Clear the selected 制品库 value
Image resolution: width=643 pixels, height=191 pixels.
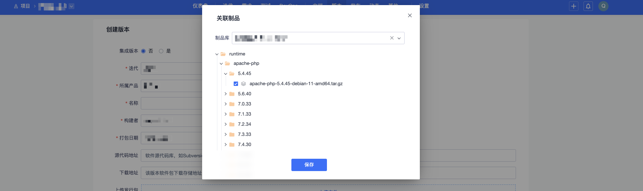[x=392, y=38]
